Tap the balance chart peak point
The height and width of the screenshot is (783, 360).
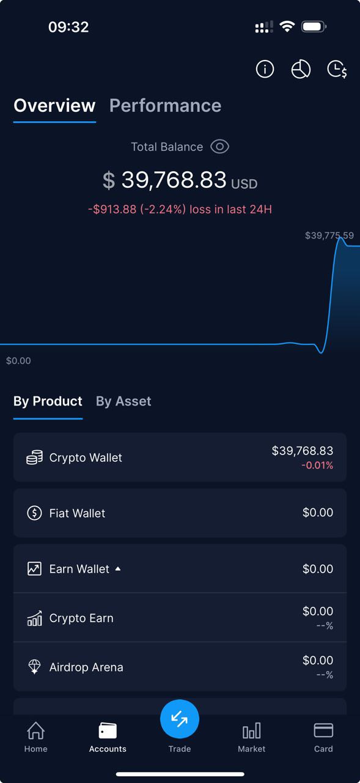click(339, 237)
